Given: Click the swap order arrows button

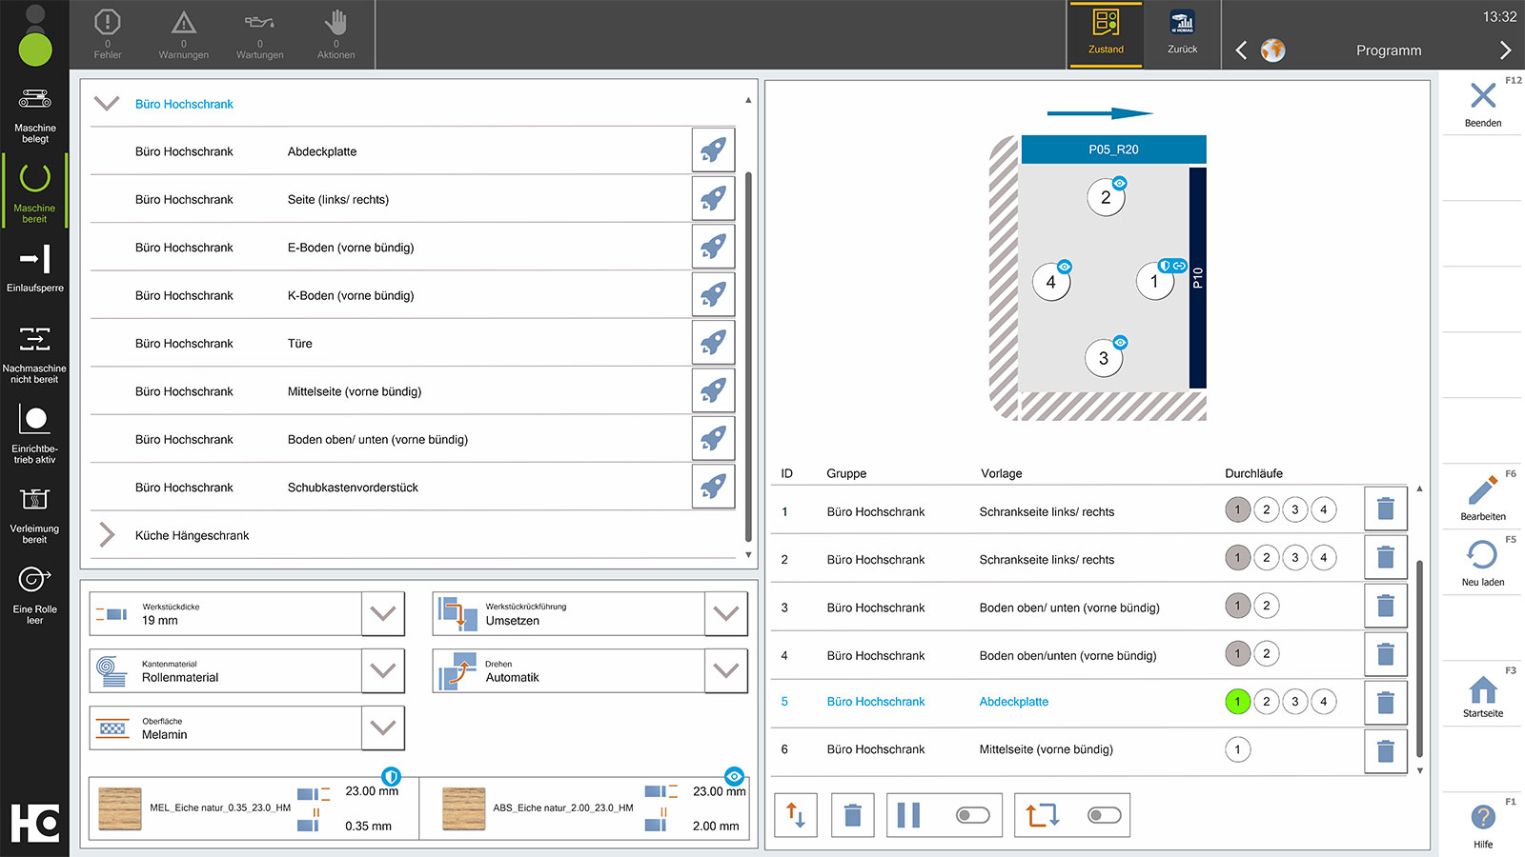Looking at the screenshot, I should (x=796, y=815).
